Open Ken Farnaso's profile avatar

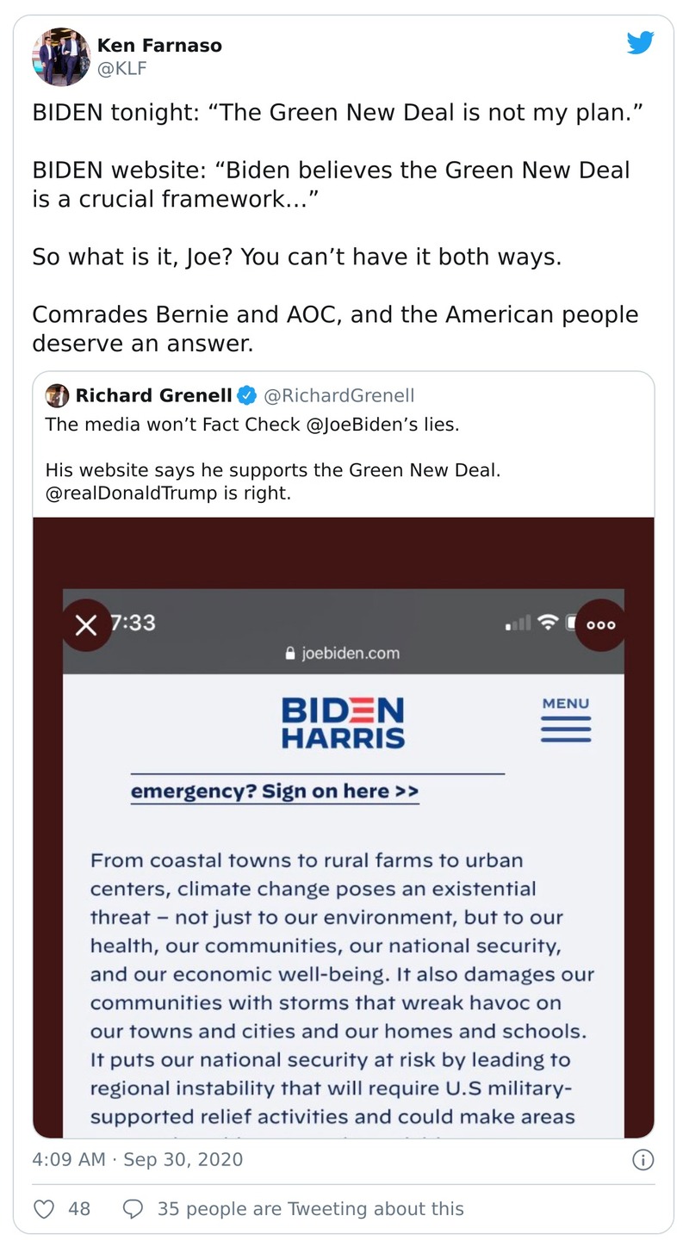pos(61,57)
